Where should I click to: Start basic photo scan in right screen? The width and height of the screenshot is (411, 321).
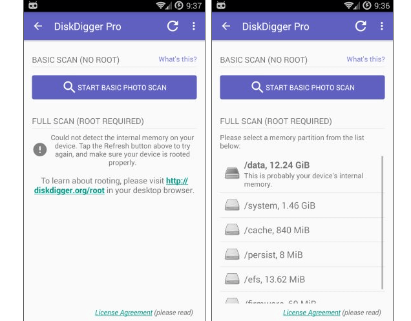[x=302, y=87]
